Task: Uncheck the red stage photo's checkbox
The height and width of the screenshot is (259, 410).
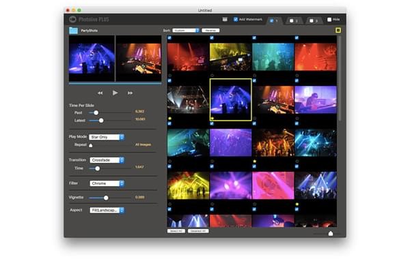Action: point(169,37)
